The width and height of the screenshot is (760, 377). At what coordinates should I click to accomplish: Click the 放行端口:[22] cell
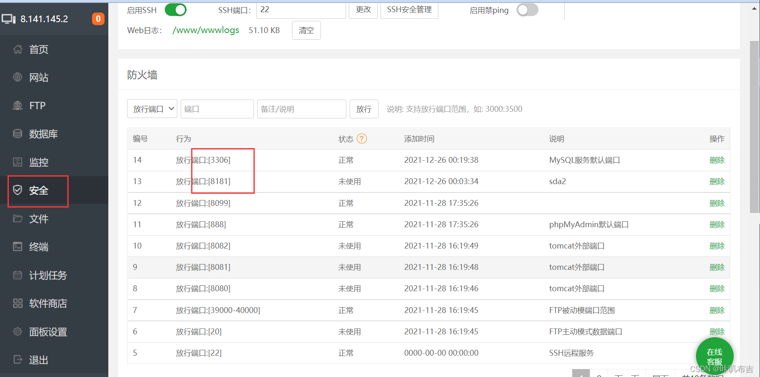(x=199, y=353)
